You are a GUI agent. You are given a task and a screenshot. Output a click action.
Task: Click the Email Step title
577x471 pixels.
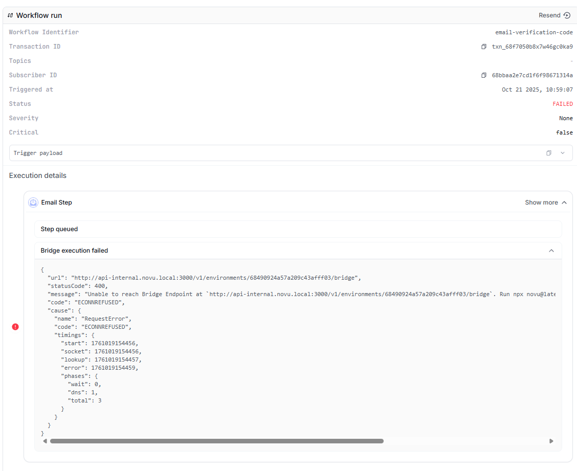tap(57, 203)
